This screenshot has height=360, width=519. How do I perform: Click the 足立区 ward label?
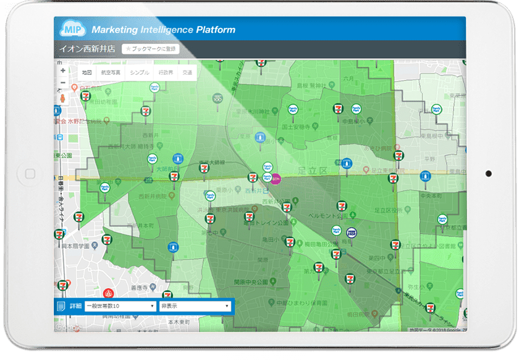[x=313, y=171]
